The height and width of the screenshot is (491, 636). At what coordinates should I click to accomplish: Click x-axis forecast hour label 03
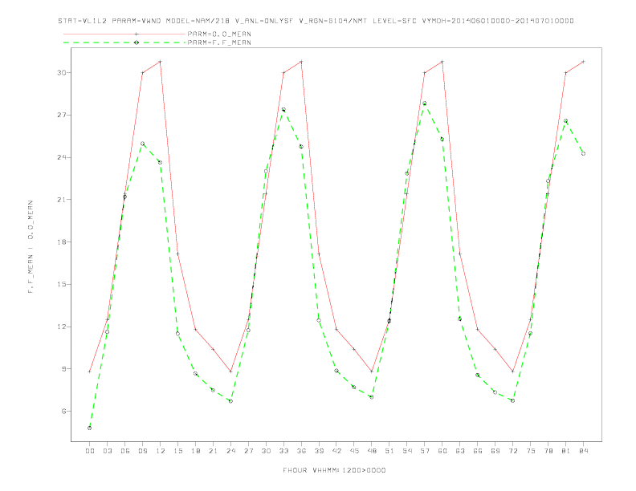107,451
